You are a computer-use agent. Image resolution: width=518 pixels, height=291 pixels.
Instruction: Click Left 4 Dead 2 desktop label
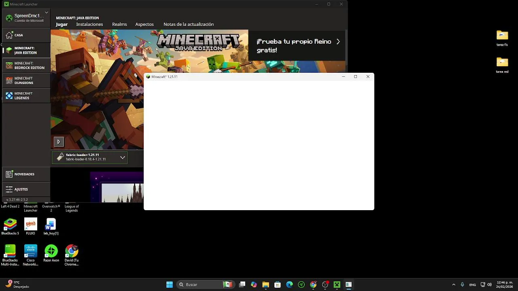point(10,207)
